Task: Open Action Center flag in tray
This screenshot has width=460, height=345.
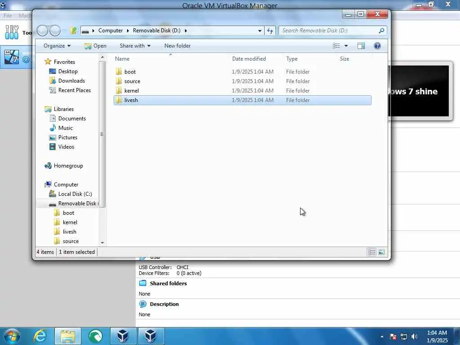Action: [393, 336]
